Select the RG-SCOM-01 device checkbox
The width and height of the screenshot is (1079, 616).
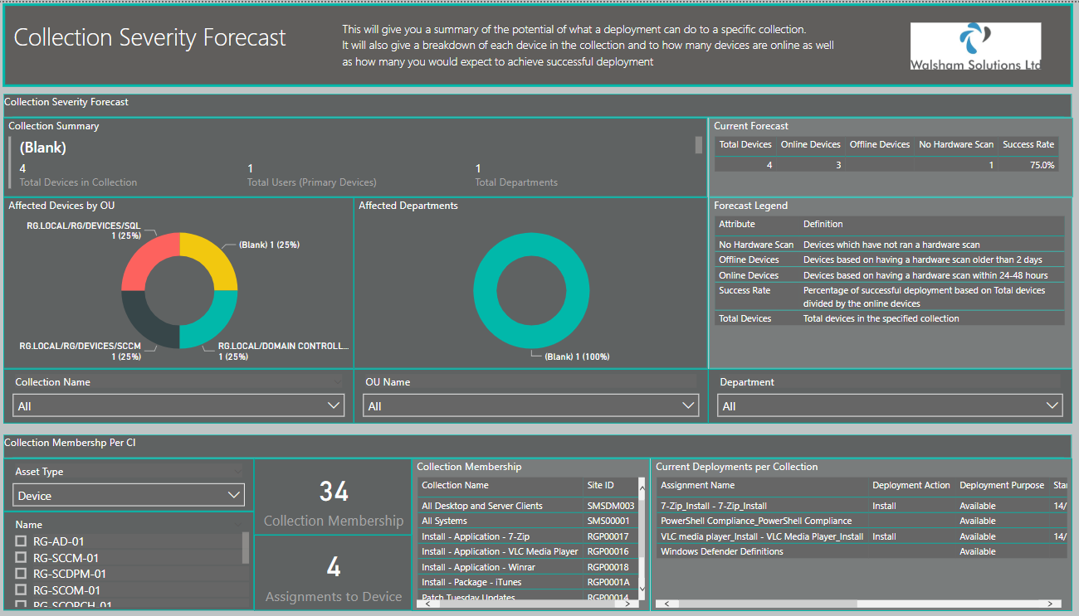point(22,590)
